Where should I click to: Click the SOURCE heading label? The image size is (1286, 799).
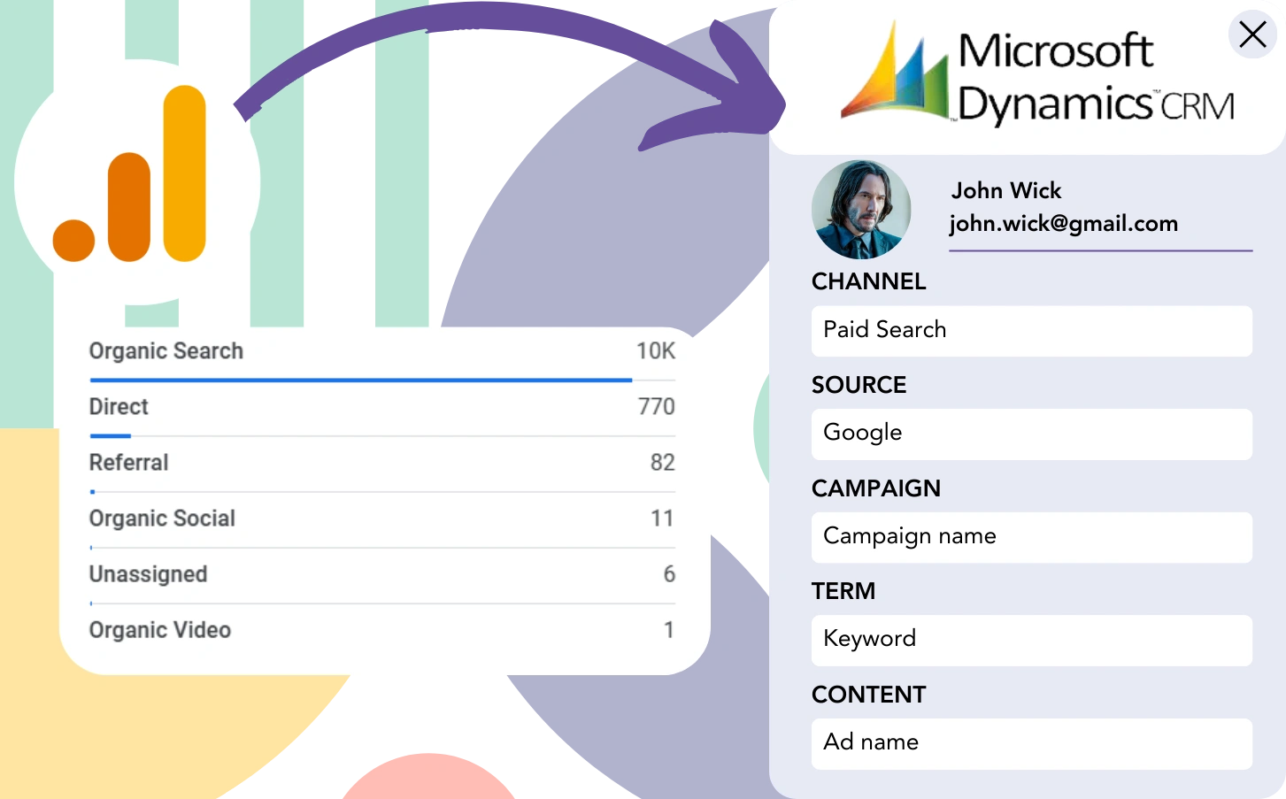coord(859,385)
